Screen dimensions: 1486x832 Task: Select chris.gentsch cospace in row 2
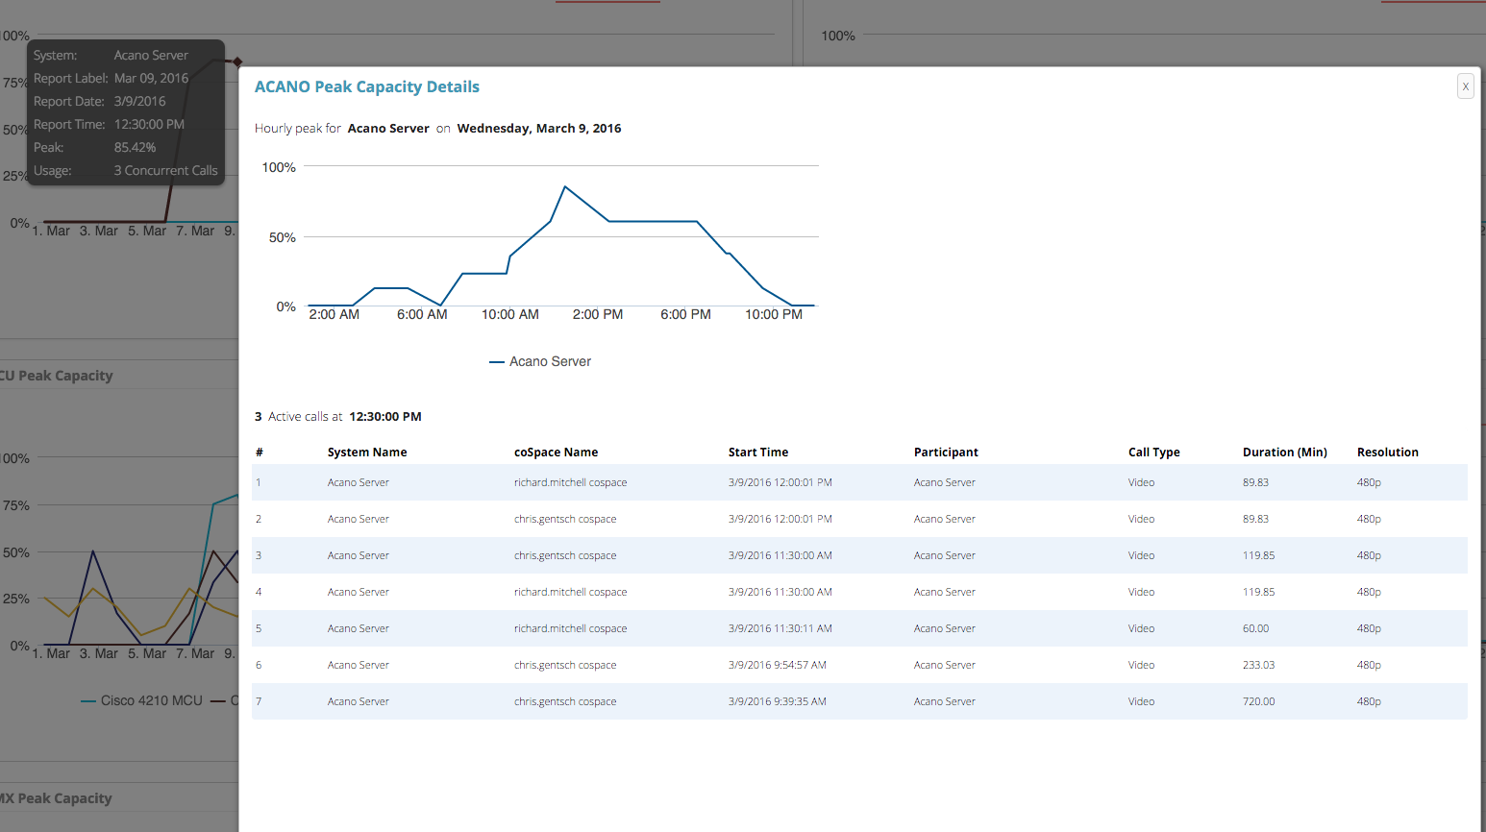point(565,519)
